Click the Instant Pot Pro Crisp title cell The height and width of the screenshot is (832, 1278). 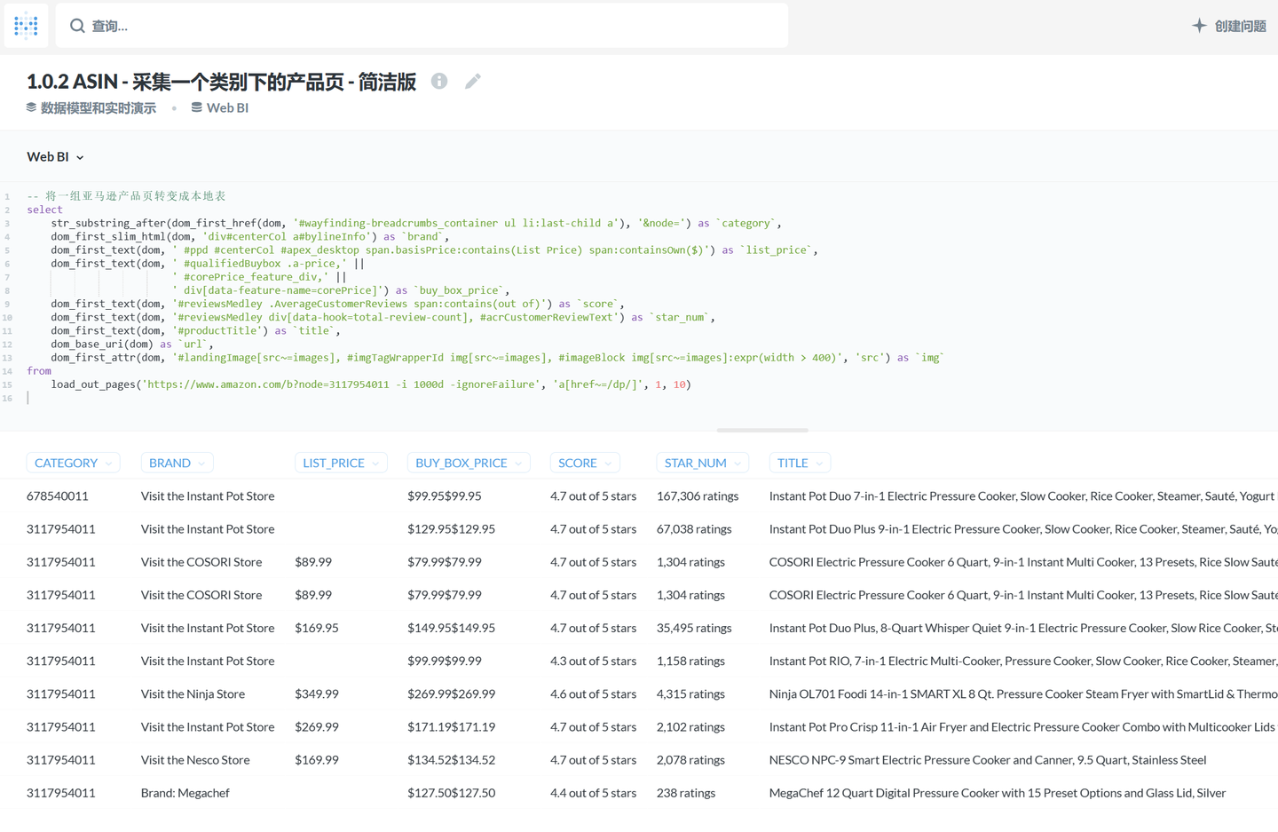point(1022,726)
